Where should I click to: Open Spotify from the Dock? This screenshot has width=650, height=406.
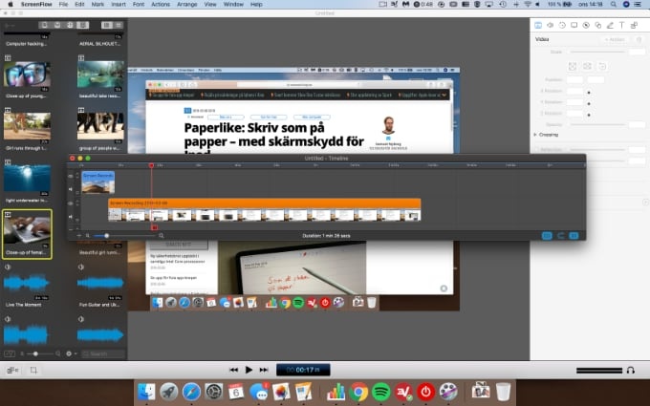(381, 392)
